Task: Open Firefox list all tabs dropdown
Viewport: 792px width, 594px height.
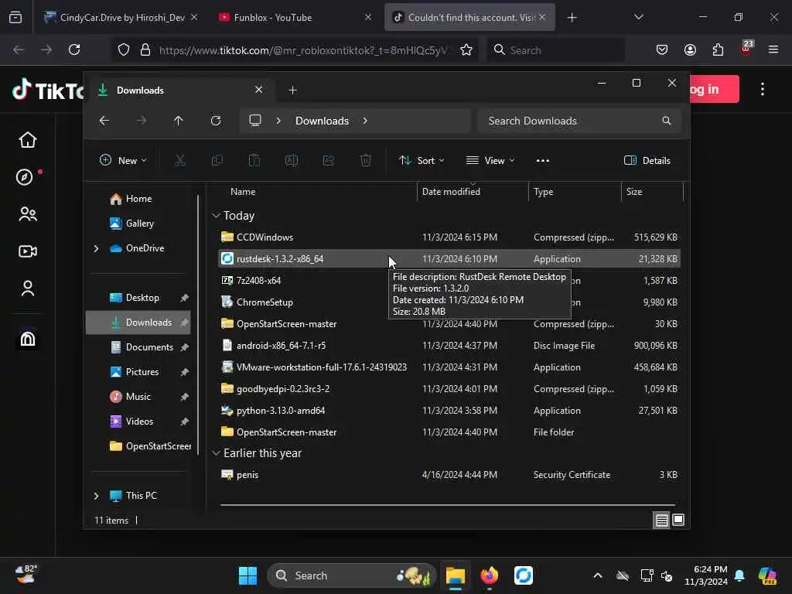Action: click(638, 17)
